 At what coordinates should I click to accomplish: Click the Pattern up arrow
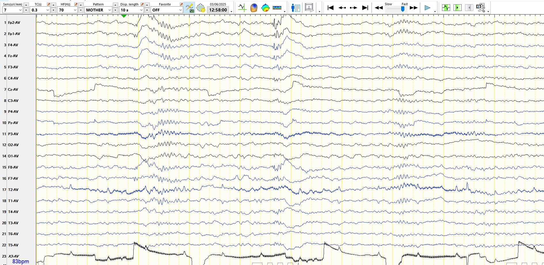click(115, 5)
